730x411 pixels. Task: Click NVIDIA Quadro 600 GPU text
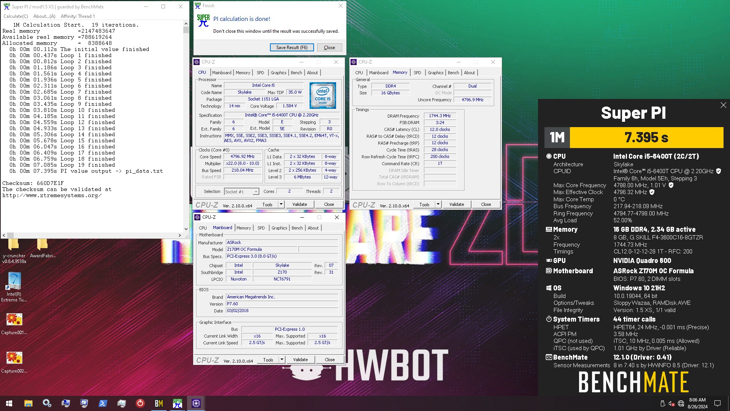pyautogui.click(x=642, y=261)
